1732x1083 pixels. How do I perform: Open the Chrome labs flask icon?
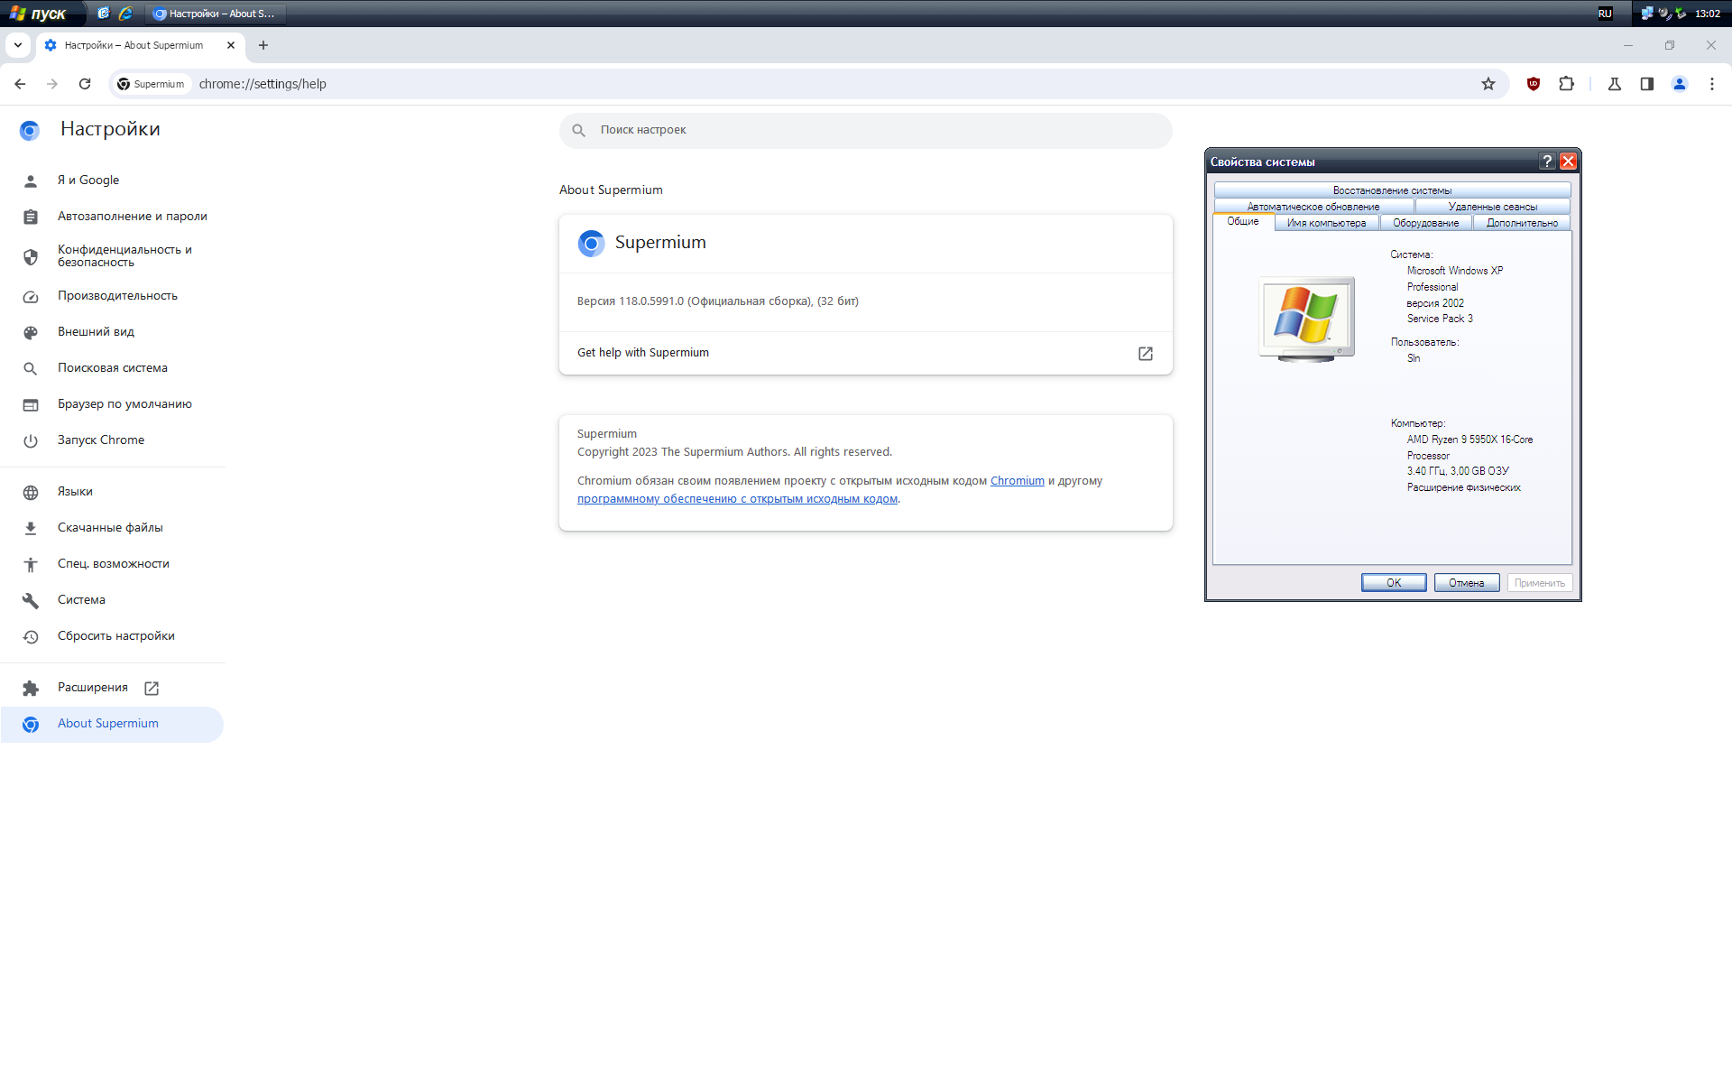pos(1615,84)
